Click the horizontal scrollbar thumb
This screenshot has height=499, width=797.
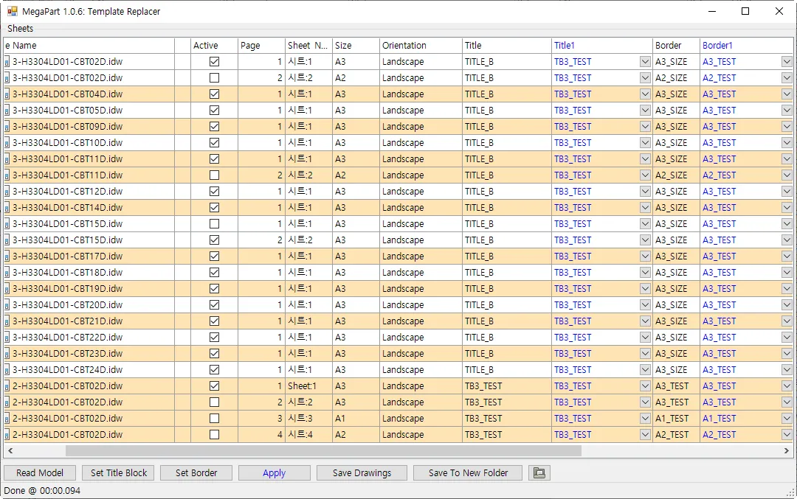pyautogui.click(x=323, y=450)
